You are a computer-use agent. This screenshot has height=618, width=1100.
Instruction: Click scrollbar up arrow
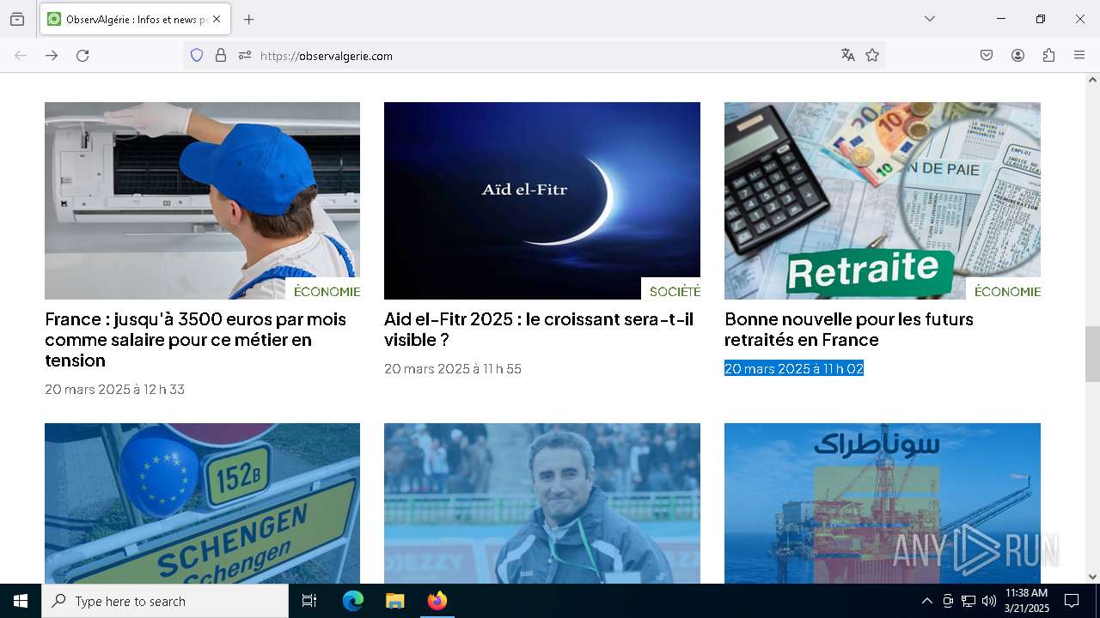[1092, 80]
